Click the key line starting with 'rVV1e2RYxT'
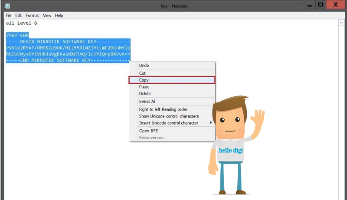The image size is (347, 200). 68,48
